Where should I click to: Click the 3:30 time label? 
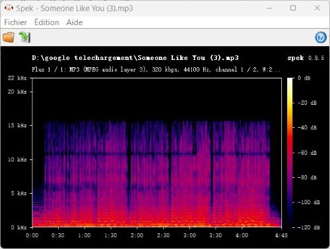tap(216, 235)
